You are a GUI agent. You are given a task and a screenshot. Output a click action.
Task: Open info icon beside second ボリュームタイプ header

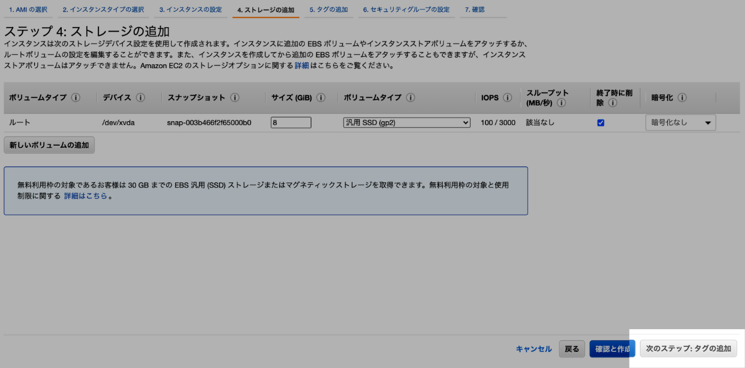click(x=410, y=98)
